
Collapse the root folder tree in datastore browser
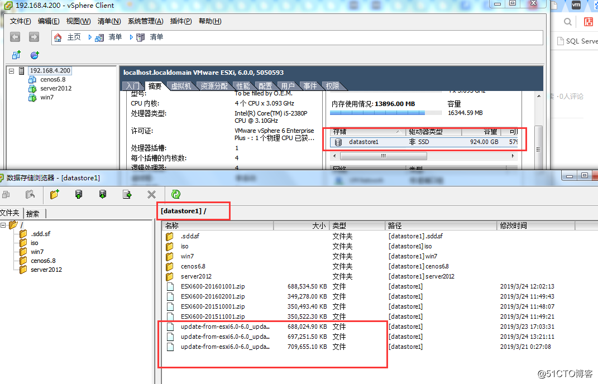point(3,225)
